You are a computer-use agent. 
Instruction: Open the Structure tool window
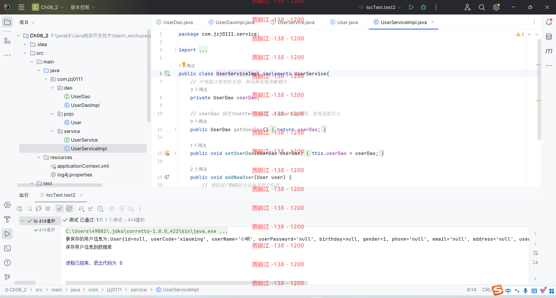pos(7,41)
